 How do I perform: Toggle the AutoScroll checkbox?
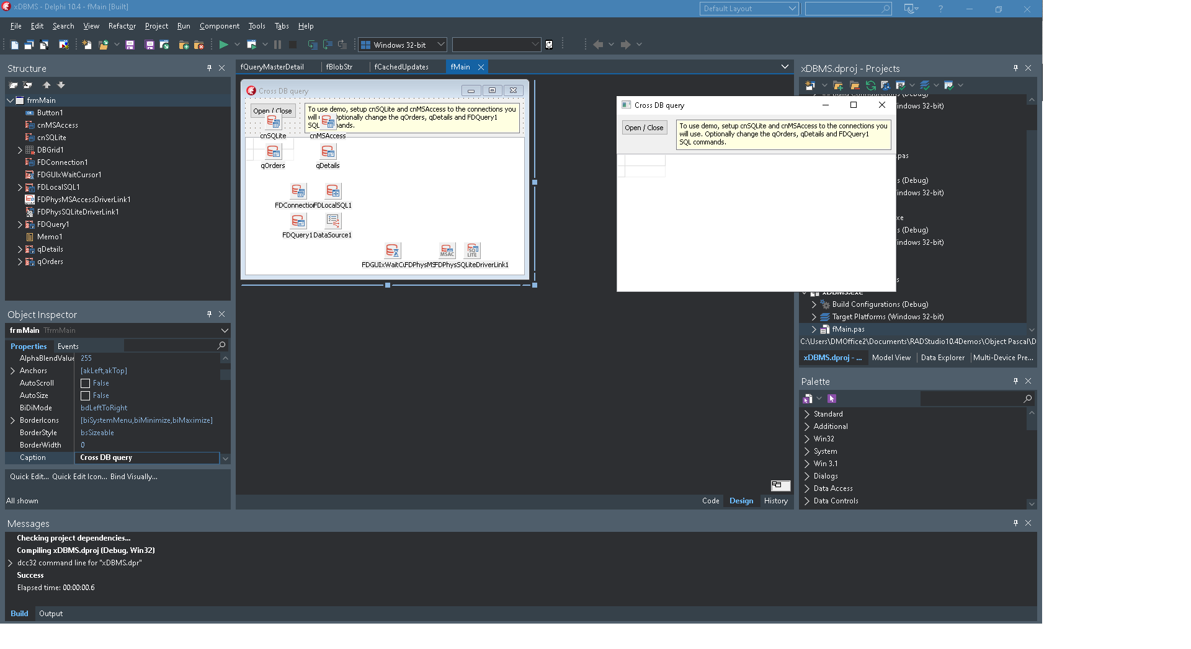pos(86,383)
